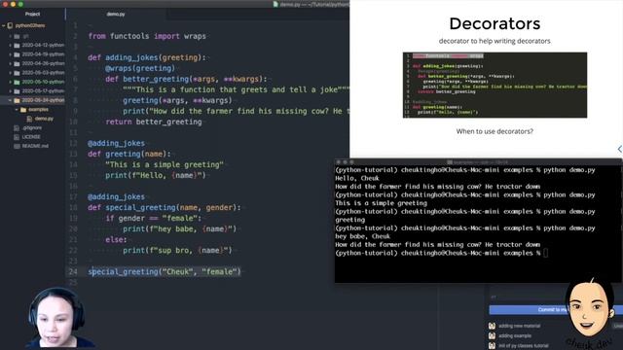
Task: Click 'When to use decorators?' on slide
Action: pos(495,131)
